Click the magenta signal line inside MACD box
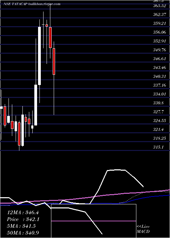This screenshot has width=170, height=238. point(93,221)
